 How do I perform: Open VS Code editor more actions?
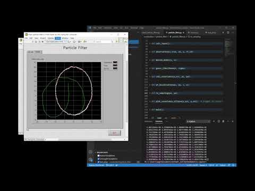tap(233, 32)
